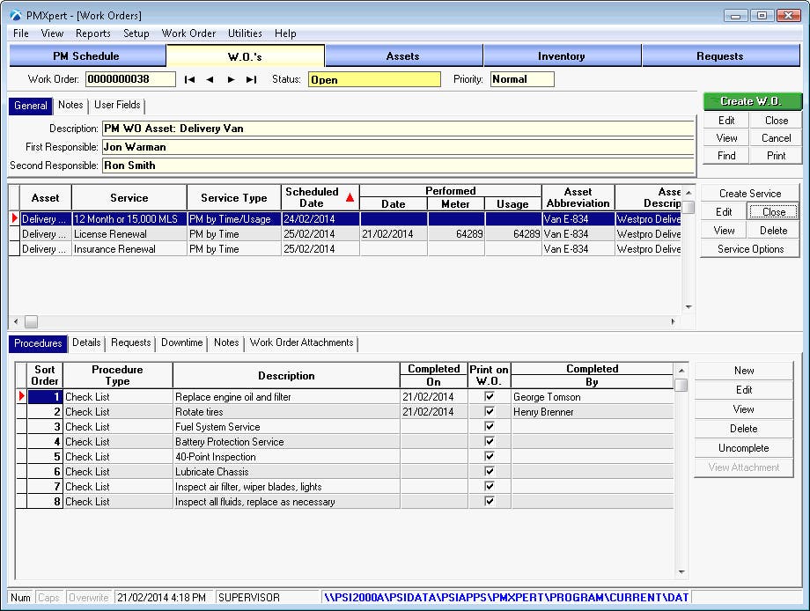Open the Work Order Attachments tab
This screenshot has width=810, height=611.
pos(302,343)
